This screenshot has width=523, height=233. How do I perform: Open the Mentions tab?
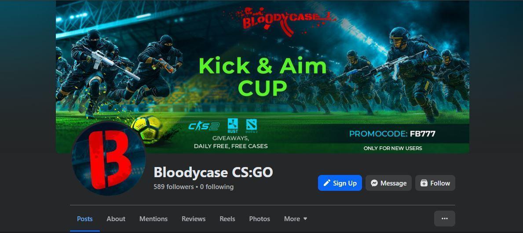[x=154, y=219]
